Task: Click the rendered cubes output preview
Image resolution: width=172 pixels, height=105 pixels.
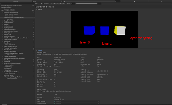Action: 104,29
